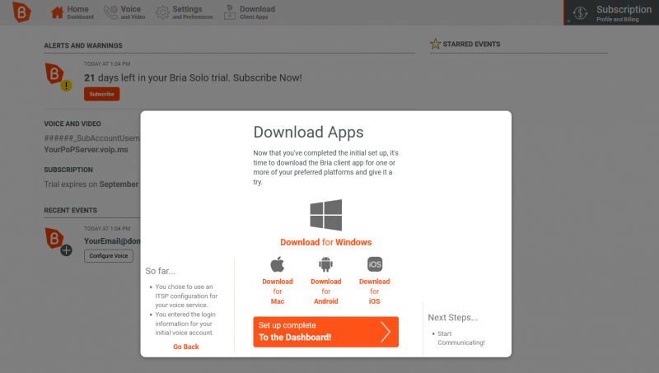Open Settings and Preferences menu item

[184, 12]
